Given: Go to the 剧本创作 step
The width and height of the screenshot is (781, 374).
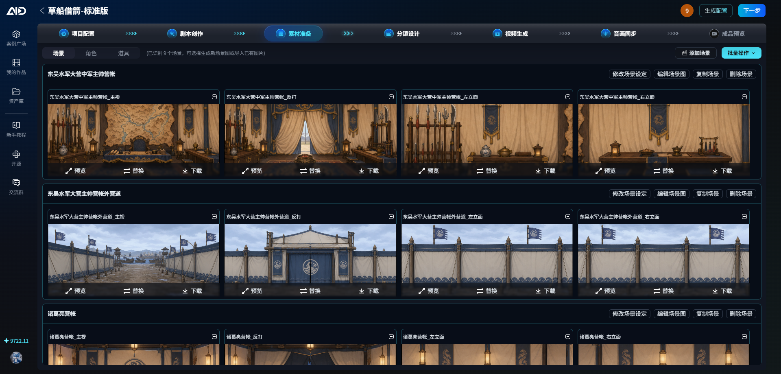Looking at the screenshot, I should 185,33.
